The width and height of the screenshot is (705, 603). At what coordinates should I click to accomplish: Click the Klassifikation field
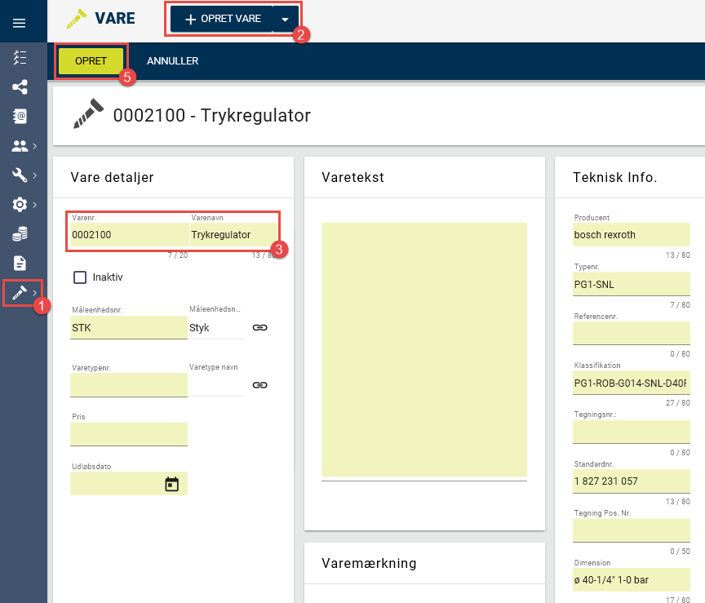tap(632, 383)
